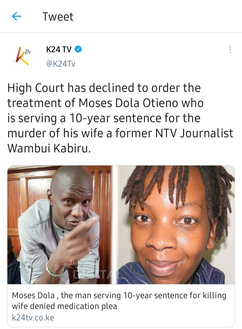The width and height of the screenshot is (242, 329).
Task: Click the @K24Tv handle
Action: point(61,64)
